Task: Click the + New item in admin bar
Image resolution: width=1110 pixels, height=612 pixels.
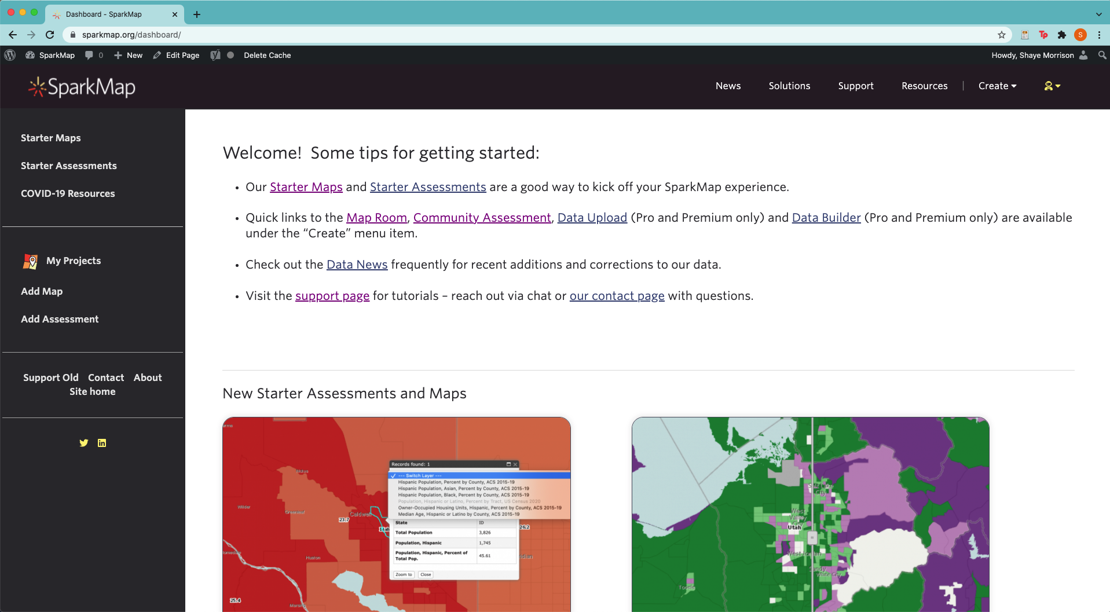Action: 128,55
